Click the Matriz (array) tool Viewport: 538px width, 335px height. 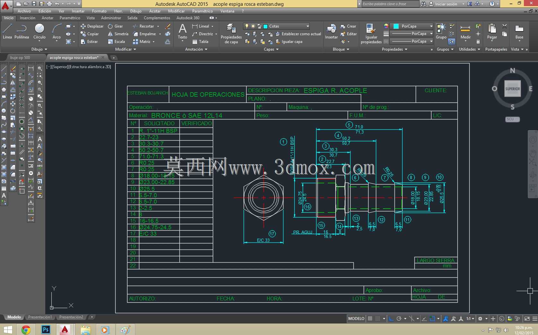[142, 42]
